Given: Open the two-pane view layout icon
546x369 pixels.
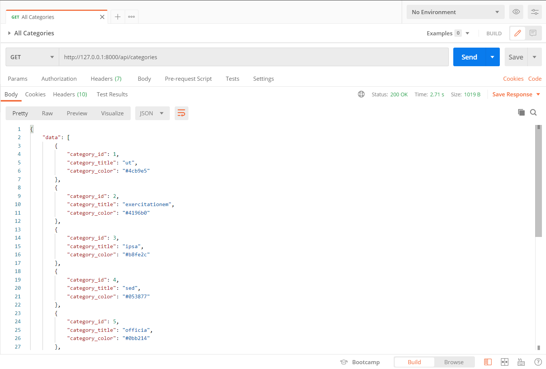Looking at the screenshot, I should 505,362.
